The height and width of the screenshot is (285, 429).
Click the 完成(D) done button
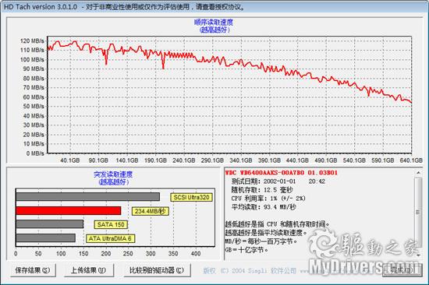click(402, 270)
